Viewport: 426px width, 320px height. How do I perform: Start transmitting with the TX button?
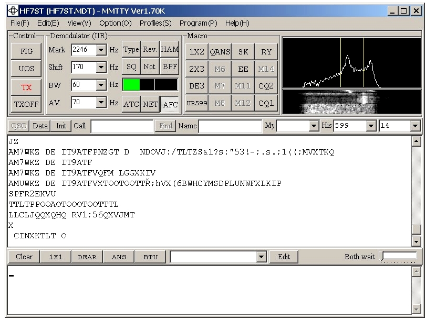pyautogui.click(x=26, y=87)
